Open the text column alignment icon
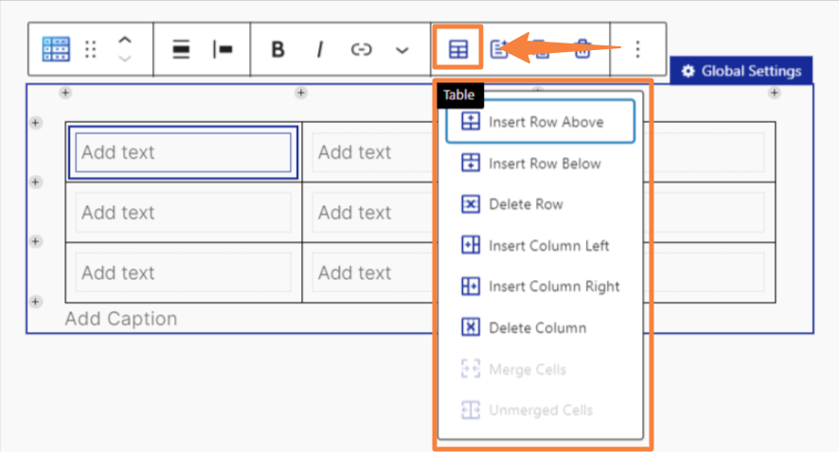 coord(223,49)
